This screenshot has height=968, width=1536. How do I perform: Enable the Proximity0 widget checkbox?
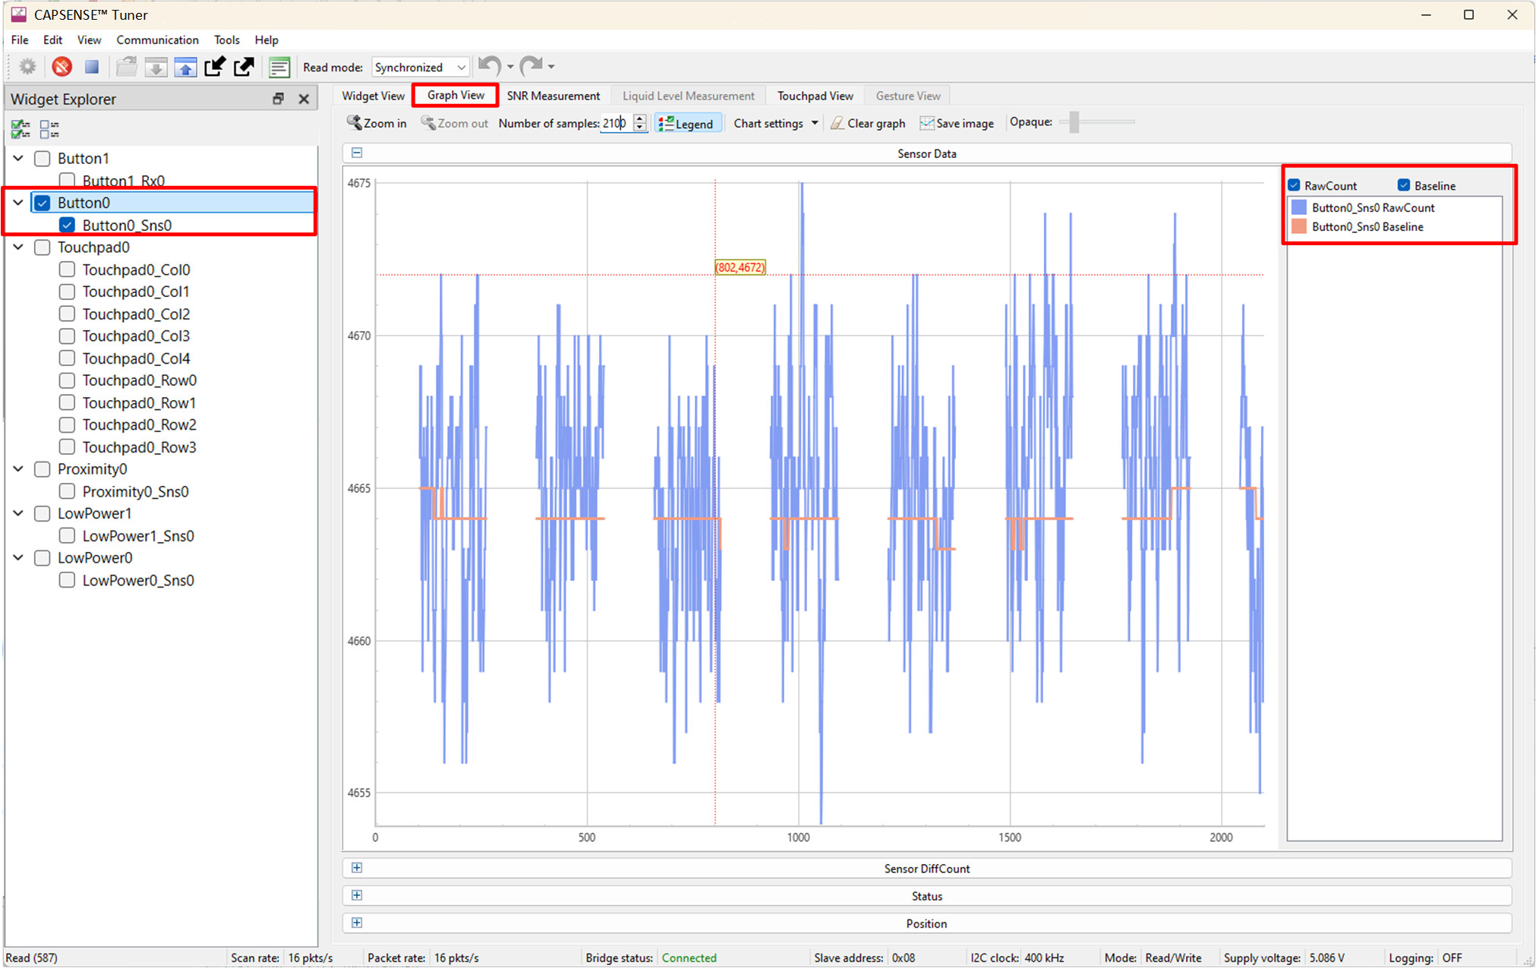click(x=43, y=469)
